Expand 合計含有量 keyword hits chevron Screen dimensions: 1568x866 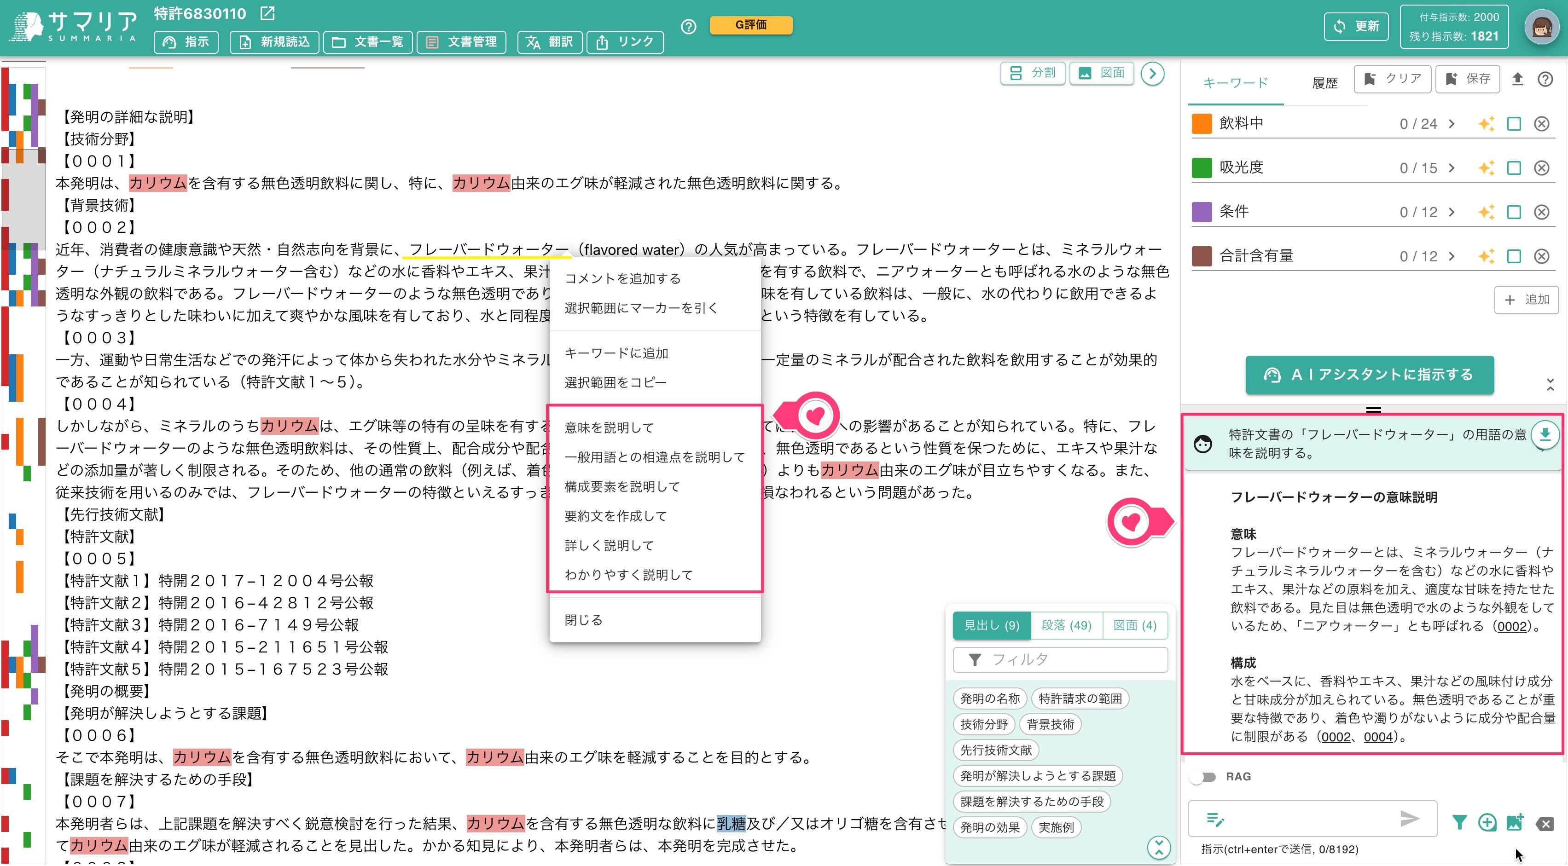tap(1452, 256)
